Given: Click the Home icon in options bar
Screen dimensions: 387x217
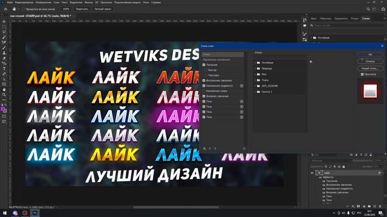Looking at the screenshot, I should point(5,9).
